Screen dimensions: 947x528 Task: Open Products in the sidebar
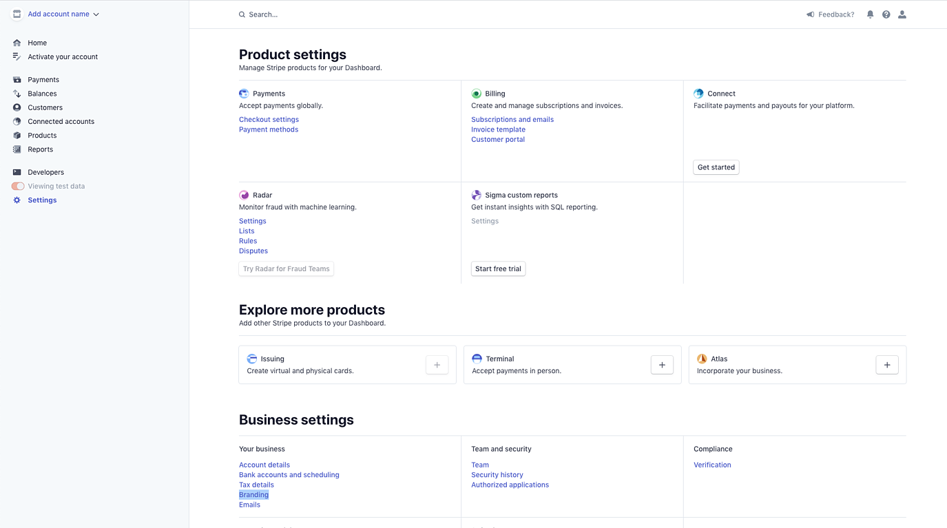pos(42,136)
